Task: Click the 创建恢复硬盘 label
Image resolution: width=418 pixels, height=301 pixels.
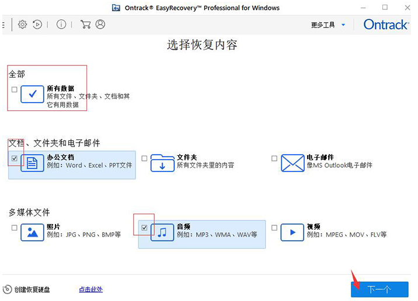Action: click(32, 289)
